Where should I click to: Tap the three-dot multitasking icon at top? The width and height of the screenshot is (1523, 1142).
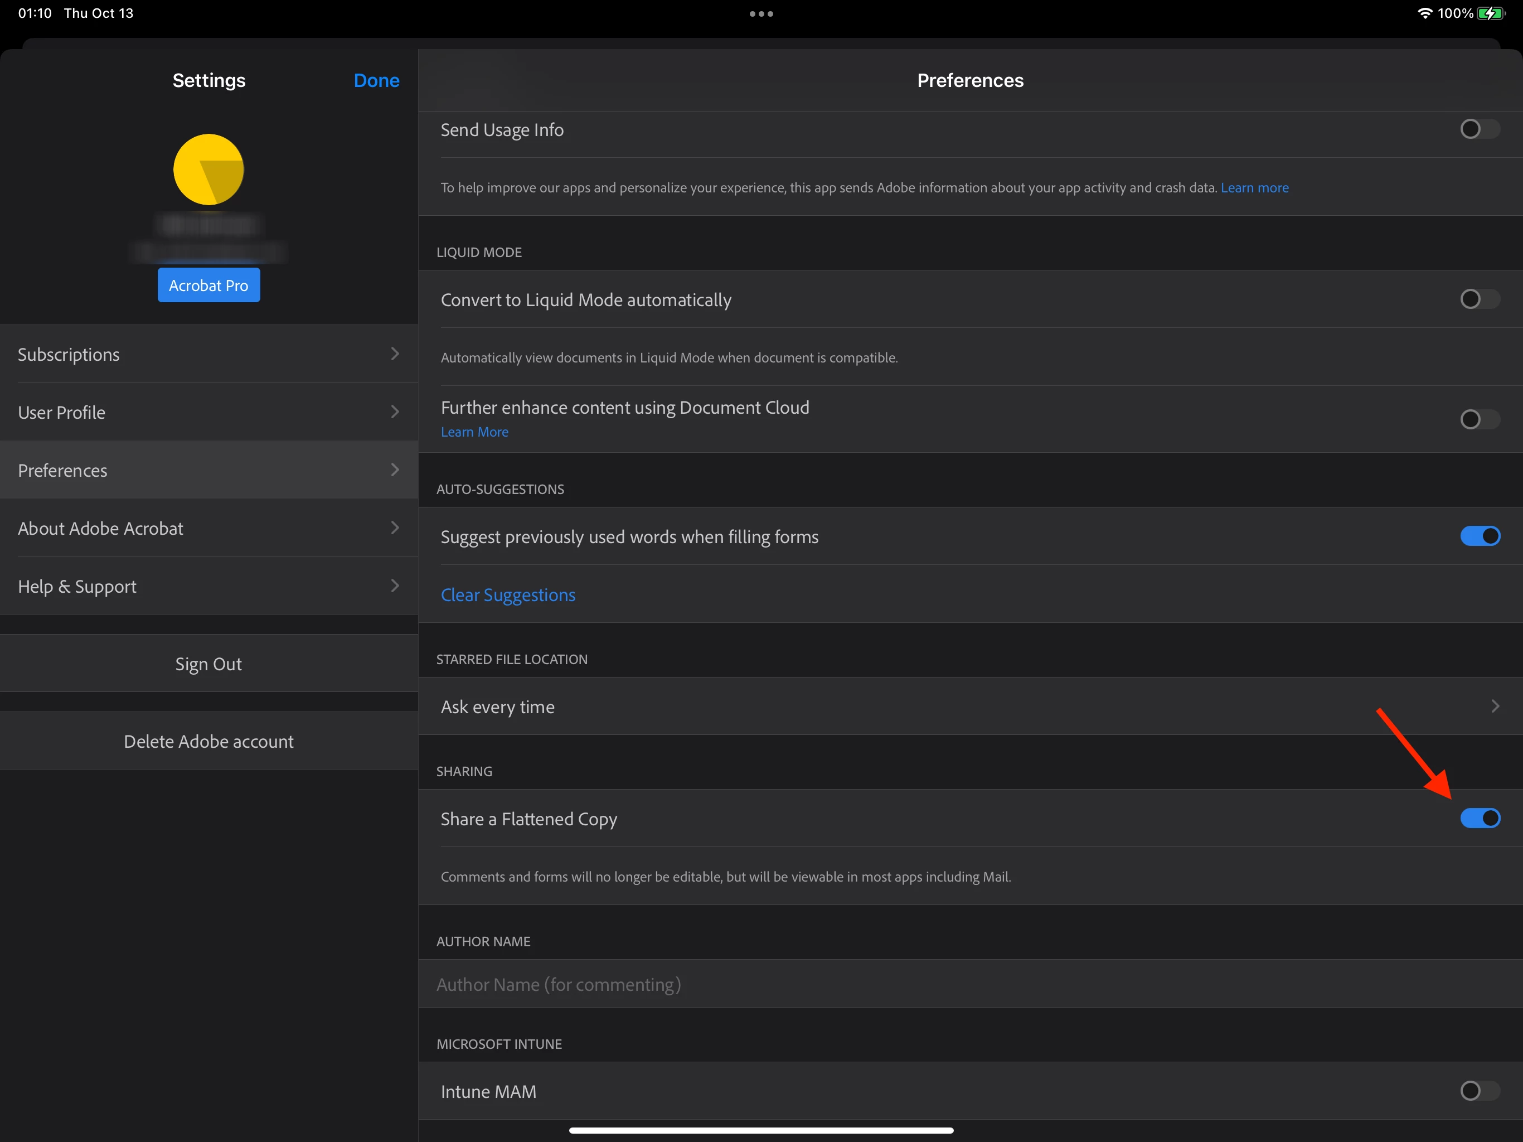click(761, 14)
